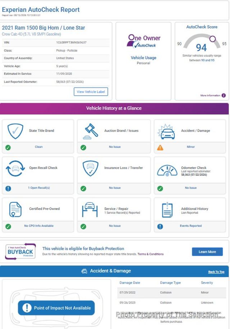Click the Estimated In Service date 11/09/2020
Viewport: 230px width, 329px height.
tap(64, 74)
